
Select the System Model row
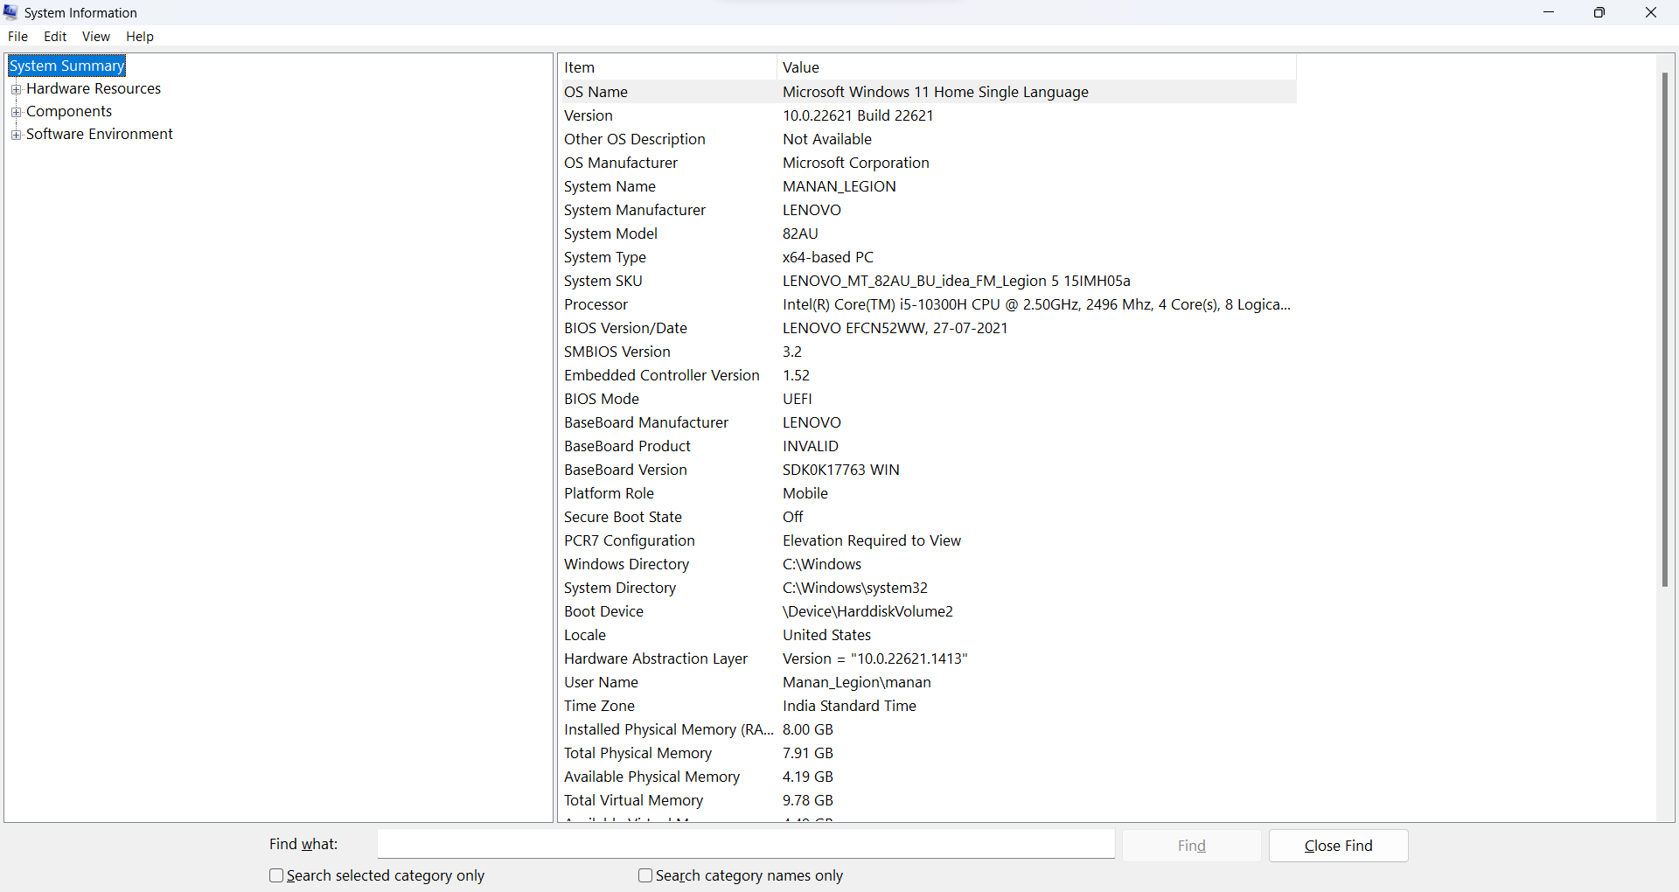(927, 233)
